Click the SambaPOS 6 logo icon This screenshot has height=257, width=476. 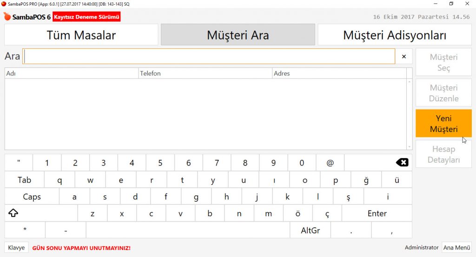[x=7, y=17]
